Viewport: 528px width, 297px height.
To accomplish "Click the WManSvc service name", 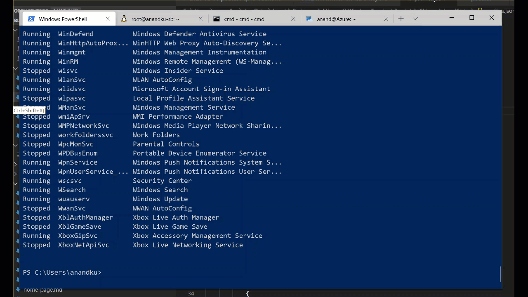I will [72, 108].
